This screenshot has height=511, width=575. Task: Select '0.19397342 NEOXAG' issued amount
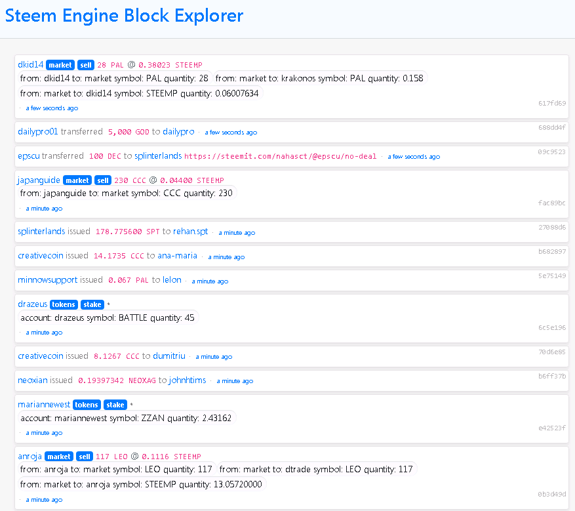pos(117,380)
